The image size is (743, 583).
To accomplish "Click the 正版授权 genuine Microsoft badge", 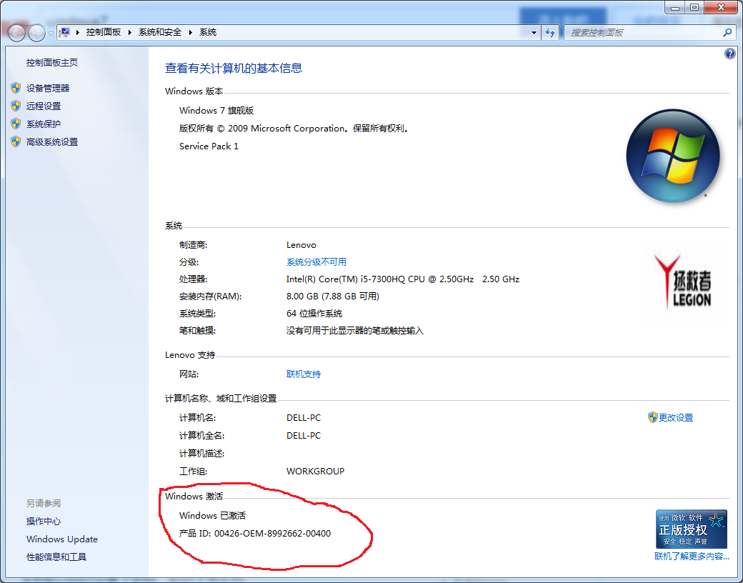I will click(692, 529).
